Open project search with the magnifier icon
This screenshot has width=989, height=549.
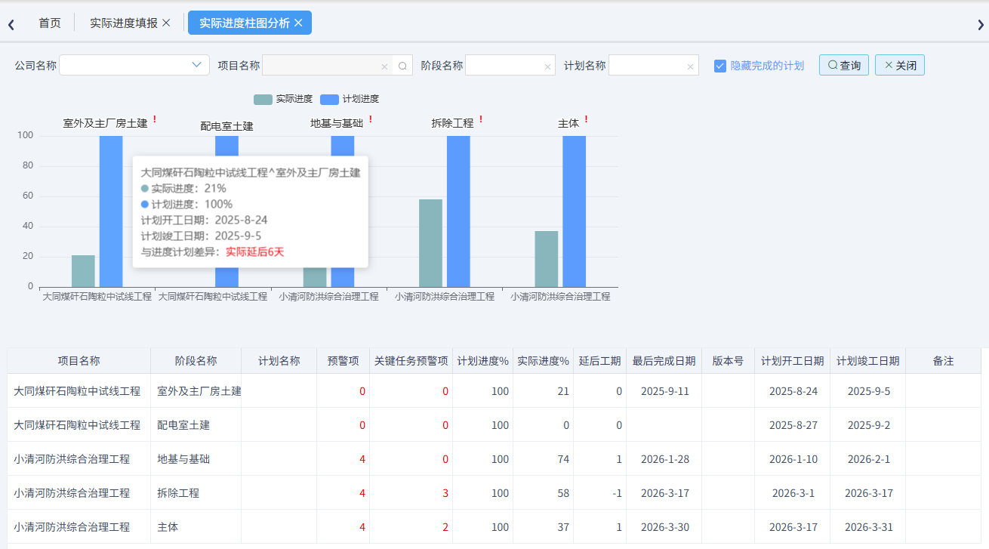point(402,66)
